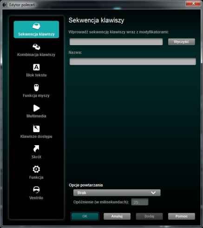Screen dimensions: 203x228
Task: Click the Wyczyść button
Action: point(182,42)
